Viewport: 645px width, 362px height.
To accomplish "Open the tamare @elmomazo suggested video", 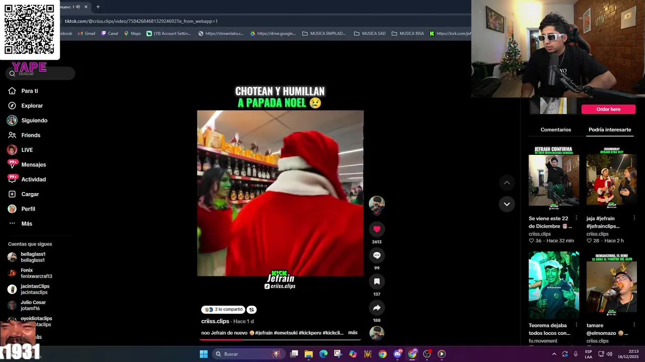I will [611, 285].
